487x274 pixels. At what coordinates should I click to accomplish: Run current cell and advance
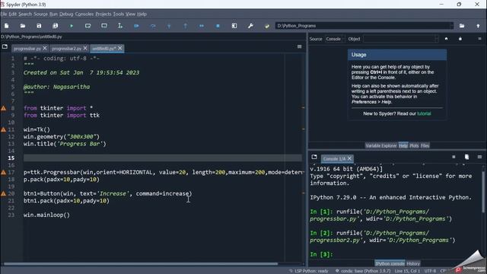pos(104,26)
